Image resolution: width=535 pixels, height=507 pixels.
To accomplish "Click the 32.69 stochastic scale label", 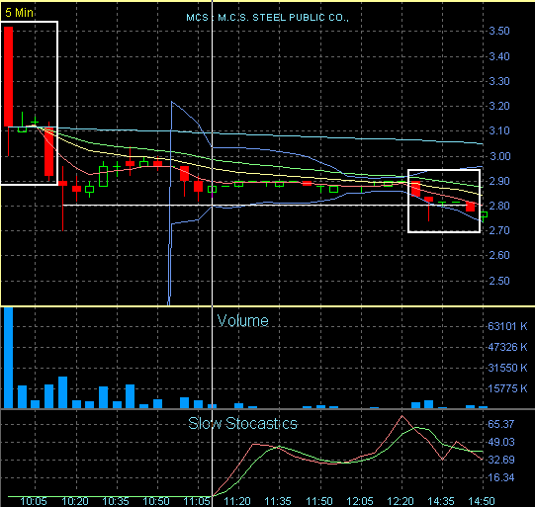I will [x=500, y=460].
